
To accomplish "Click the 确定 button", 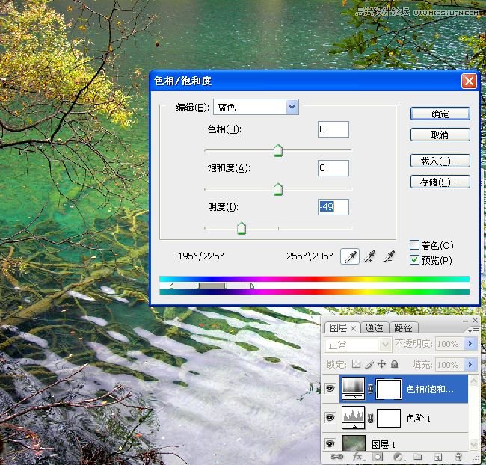I will point(440,114).
